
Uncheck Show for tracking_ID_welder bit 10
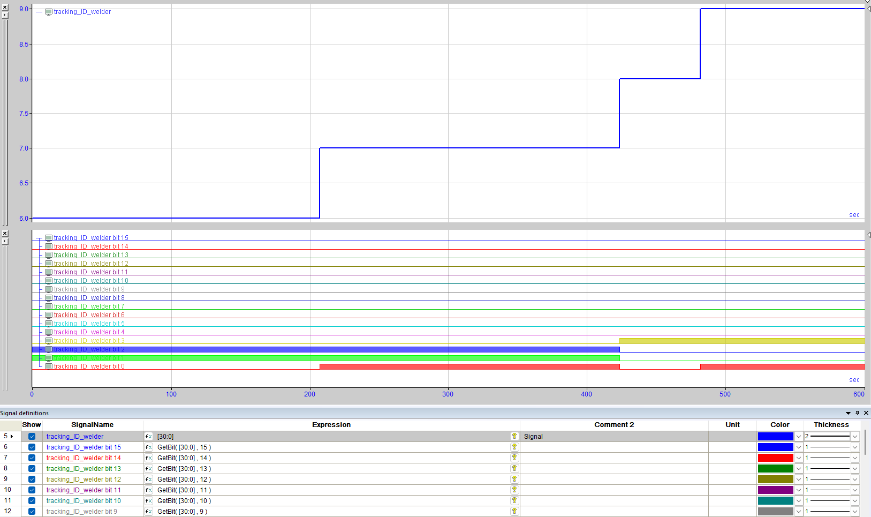[x=32, y=501]
